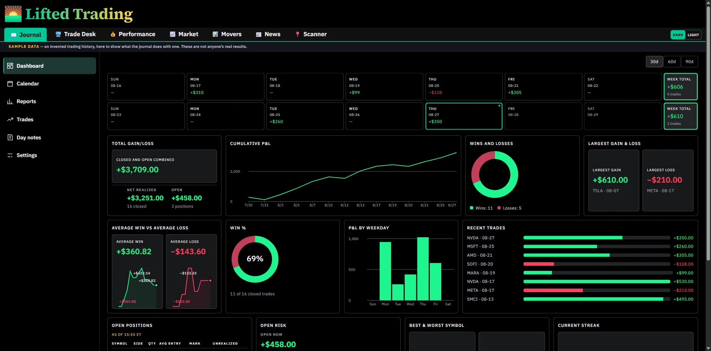This screenshot has width=711, height=351.
Task: Click the Market chart icon
Action: point(173,34)
